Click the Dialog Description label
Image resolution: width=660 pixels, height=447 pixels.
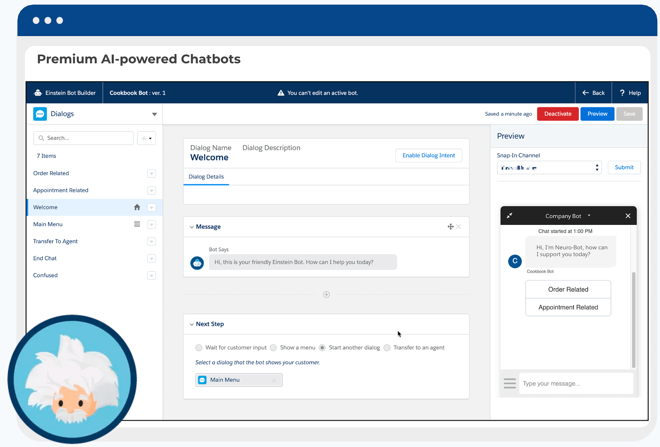(x=271, y=148)
